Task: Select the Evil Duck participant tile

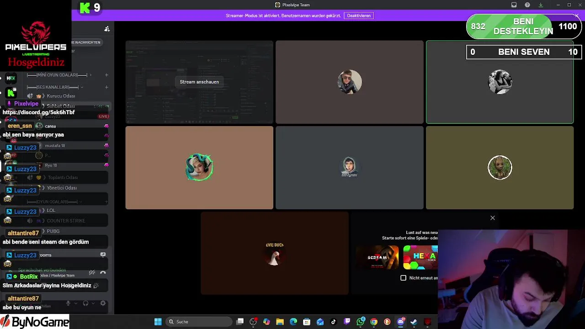Action: click(275, 253)
